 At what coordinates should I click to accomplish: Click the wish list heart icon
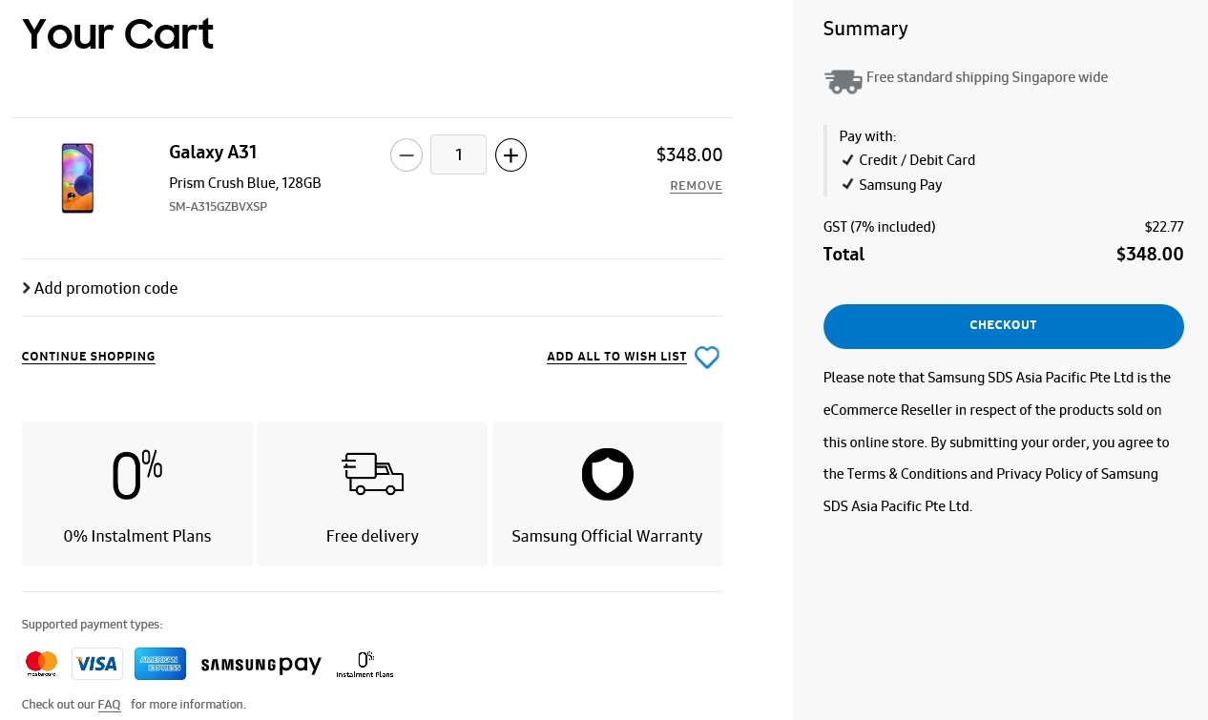707,358
